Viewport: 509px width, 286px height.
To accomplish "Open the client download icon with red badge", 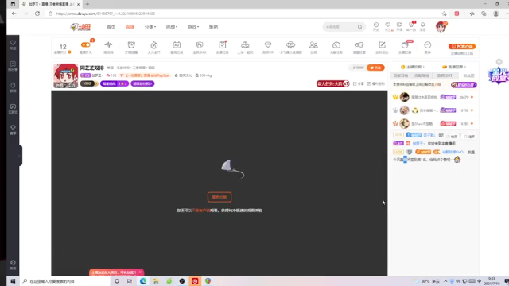I will [411, 25].
